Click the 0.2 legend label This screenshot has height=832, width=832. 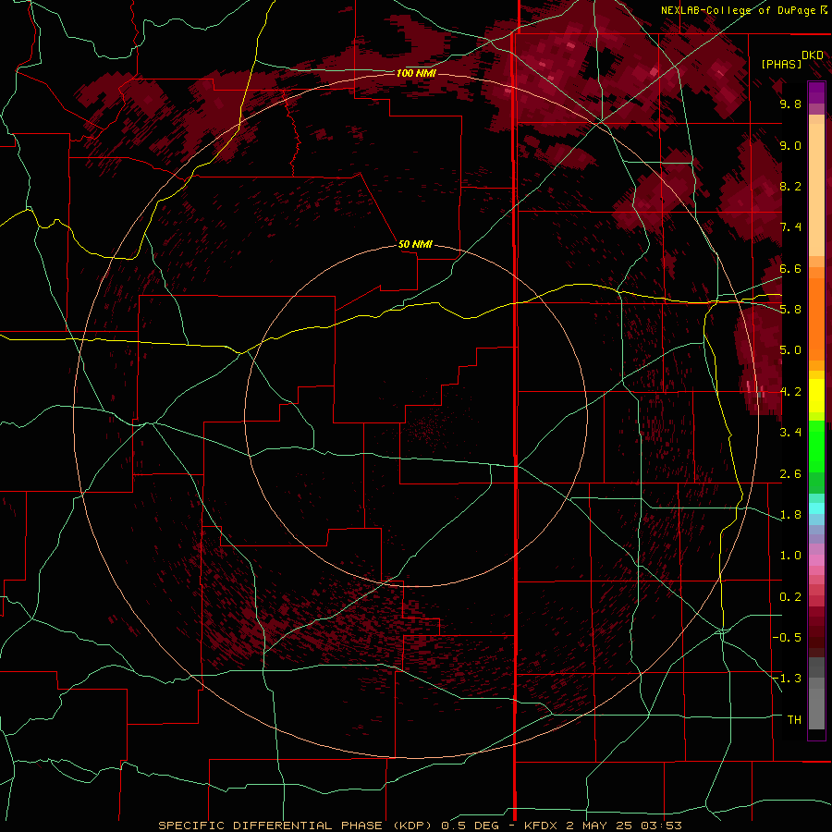point(790,597)
